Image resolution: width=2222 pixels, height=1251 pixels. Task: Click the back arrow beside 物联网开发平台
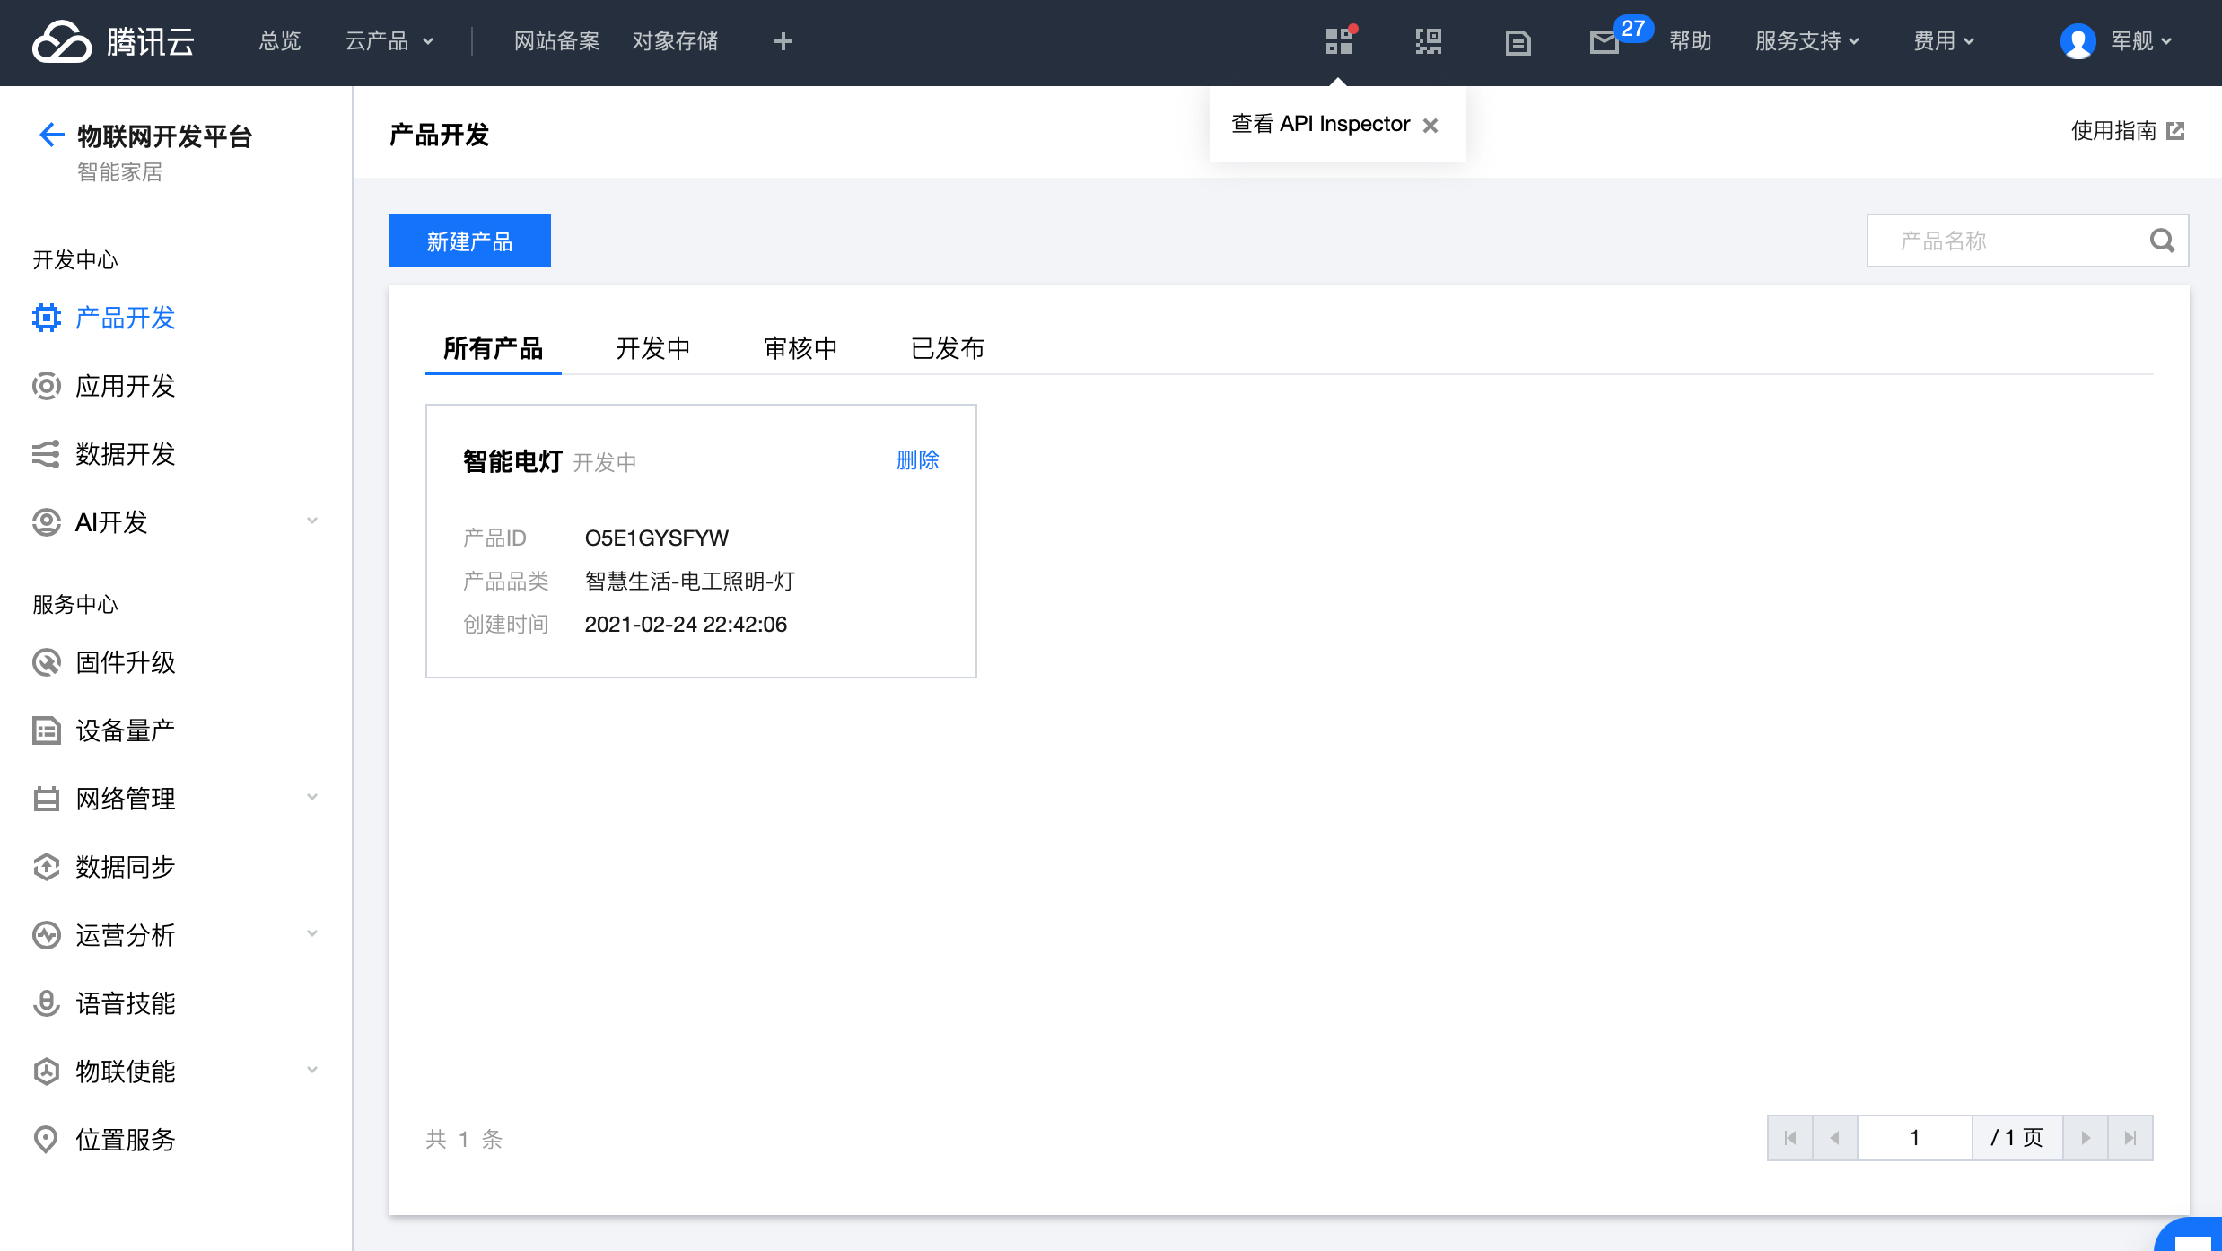pyautogui.click(x=51, y=135)
